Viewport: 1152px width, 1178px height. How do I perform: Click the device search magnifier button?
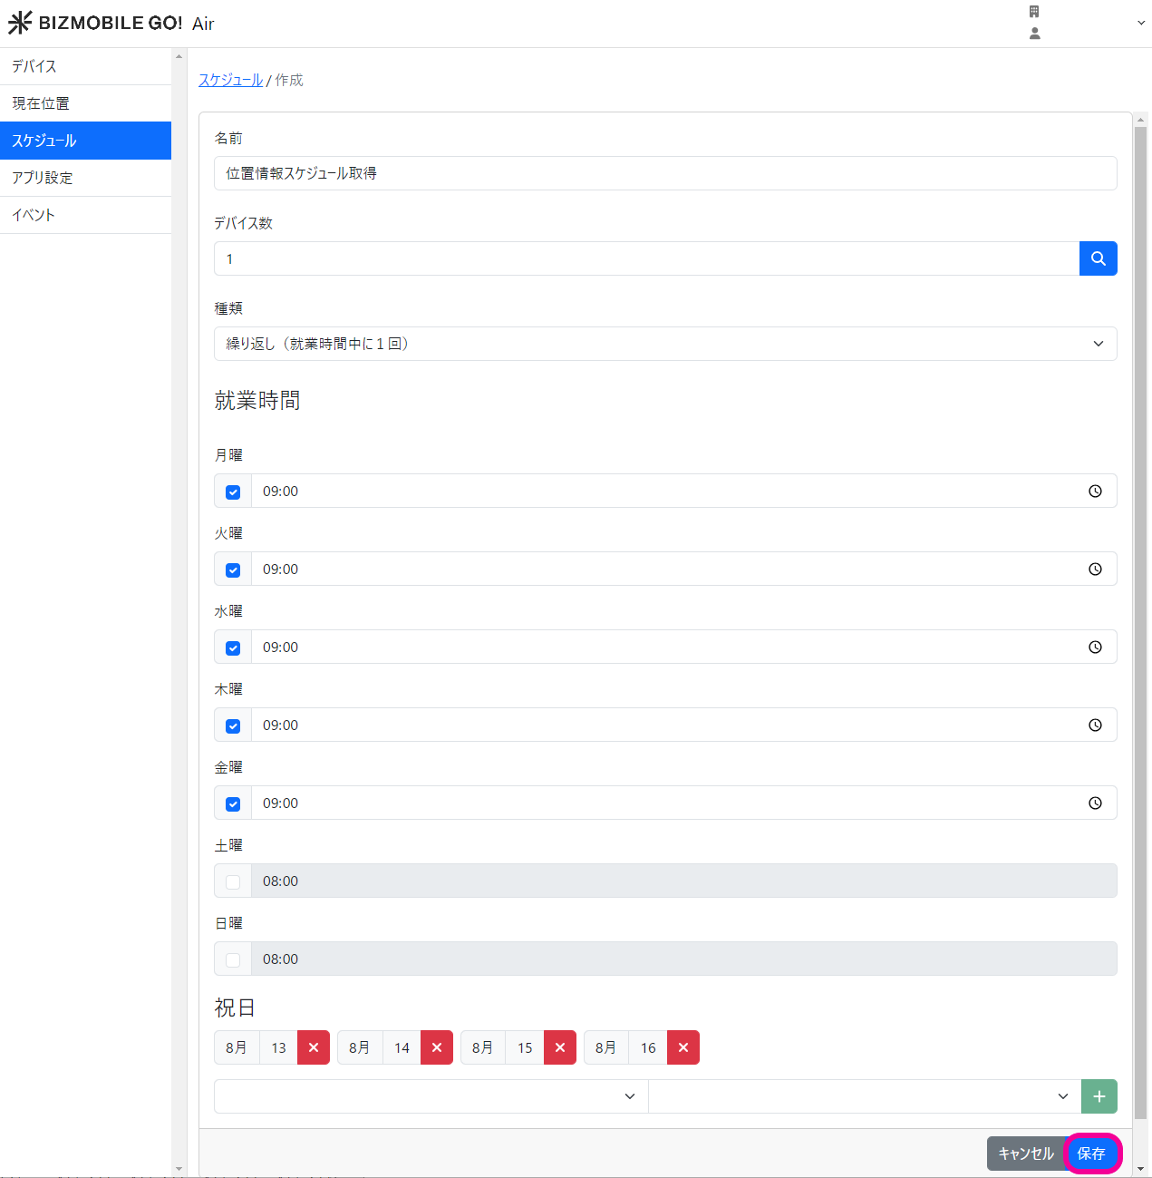pyautogui.click(x=1098, y=258)
